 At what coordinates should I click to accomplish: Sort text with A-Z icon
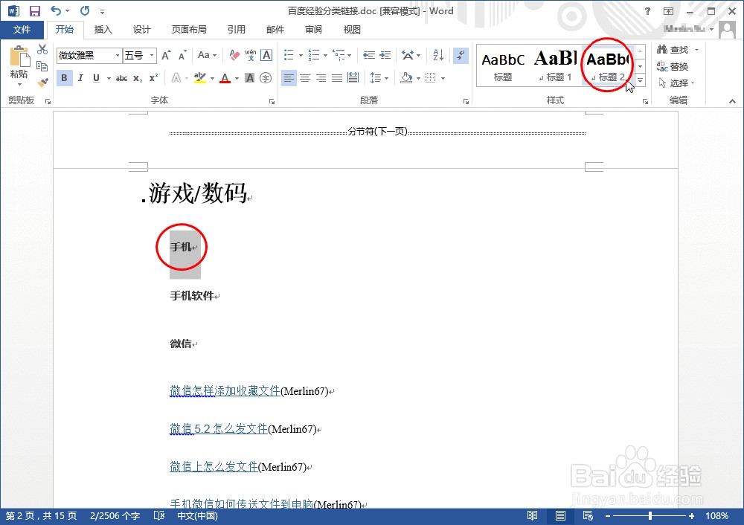tap(438, 56)
